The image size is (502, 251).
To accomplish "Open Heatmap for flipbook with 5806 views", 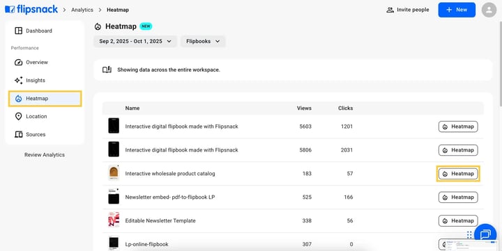I will (x=458, y=150).
